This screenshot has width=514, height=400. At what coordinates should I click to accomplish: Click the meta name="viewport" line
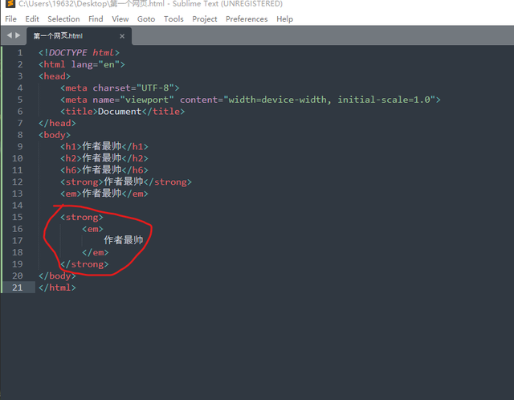click(x=251, y=100)
